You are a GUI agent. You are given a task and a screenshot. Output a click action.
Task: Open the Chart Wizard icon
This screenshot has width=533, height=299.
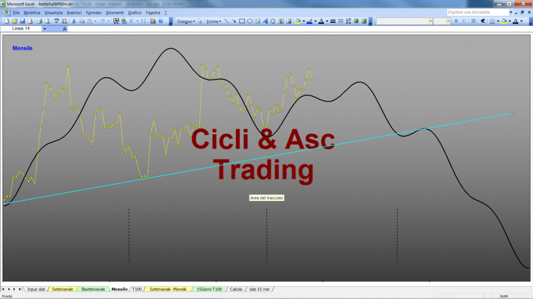click(x=153, y=21)
